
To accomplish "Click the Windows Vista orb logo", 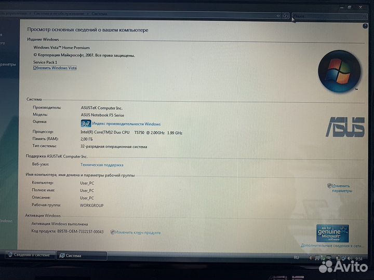I will tap(339, 71).
